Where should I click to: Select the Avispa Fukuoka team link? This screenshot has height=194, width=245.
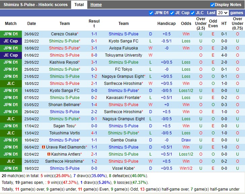[x=123, y=48]
